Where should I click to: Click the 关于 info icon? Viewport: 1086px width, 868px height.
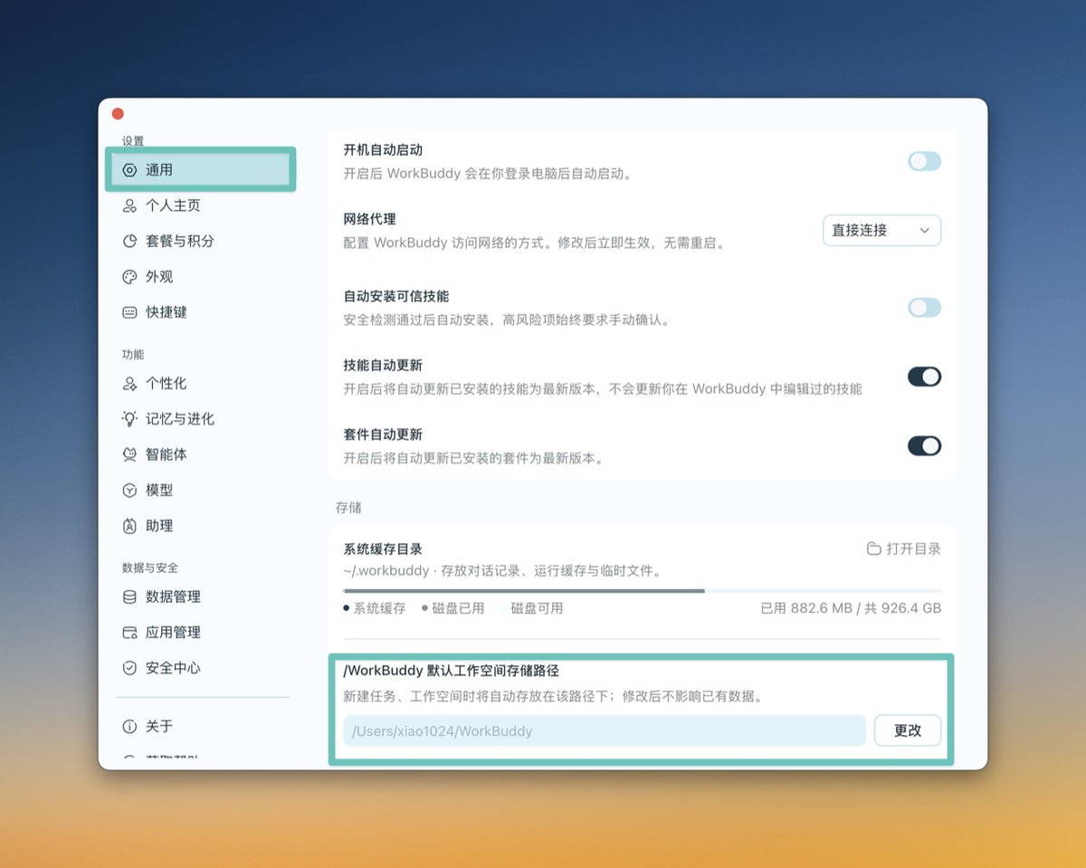click(x=129, y=727)
